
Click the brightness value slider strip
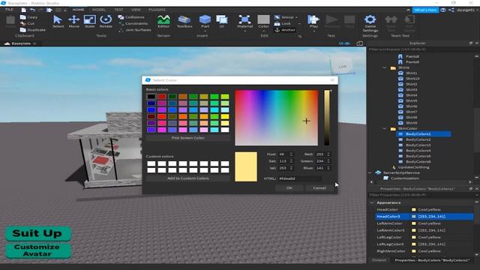pyautogui.click(x=327, y=118)
